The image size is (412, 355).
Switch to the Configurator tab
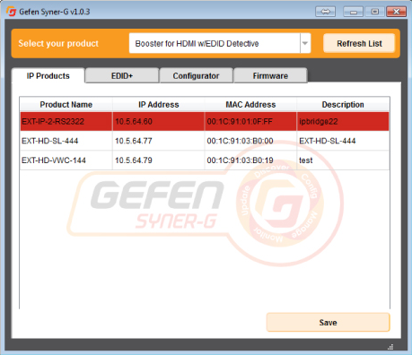tap(196, 76)
